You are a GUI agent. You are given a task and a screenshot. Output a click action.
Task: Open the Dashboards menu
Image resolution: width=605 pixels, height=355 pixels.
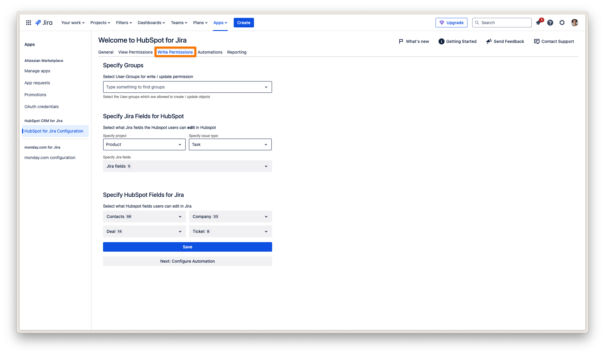(x=151, y=23)
